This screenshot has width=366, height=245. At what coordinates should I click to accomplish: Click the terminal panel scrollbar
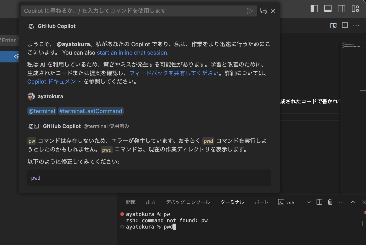click(362, 223)
